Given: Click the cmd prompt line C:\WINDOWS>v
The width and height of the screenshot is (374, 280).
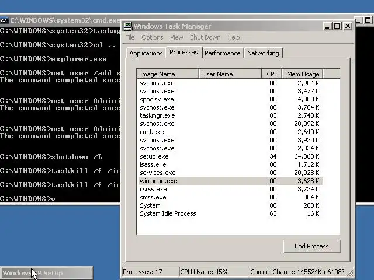Looking at the screenshot, I should tap(27, 198).
